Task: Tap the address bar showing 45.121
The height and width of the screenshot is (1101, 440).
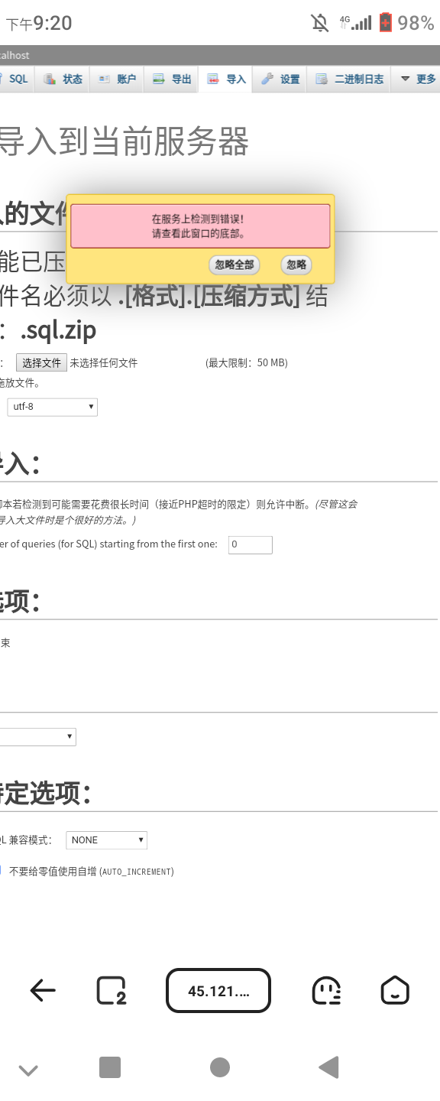Action: pos(218,991)
